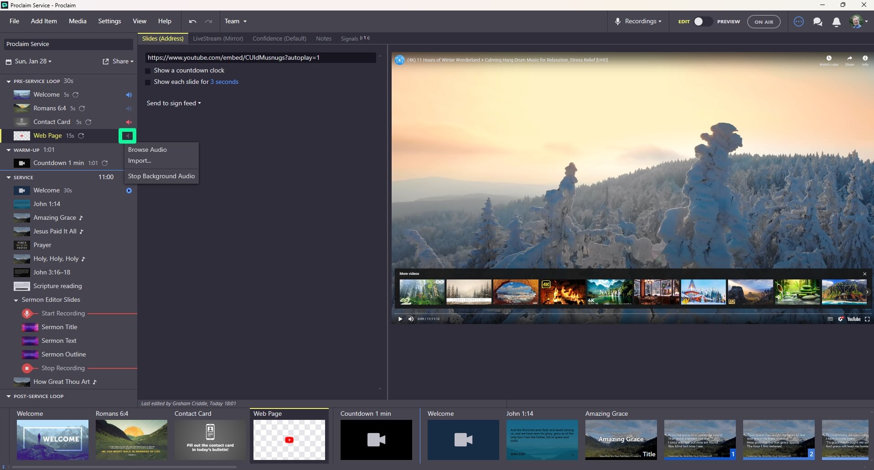Click the undo arrow icon

[192, 21]
